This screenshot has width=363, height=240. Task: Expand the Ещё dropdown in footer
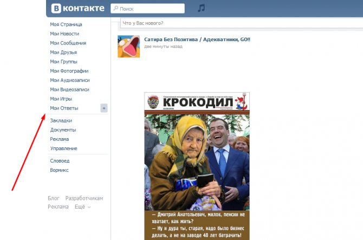[82, 207]
